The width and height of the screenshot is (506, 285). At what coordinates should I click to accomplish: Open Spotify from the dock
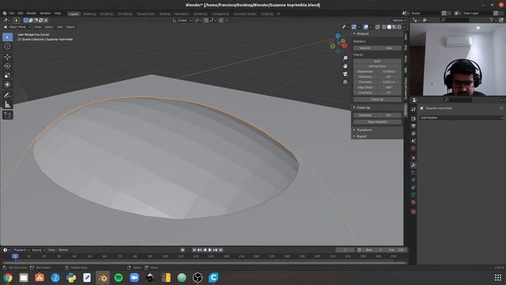pyautogui.click(x=119, y=278)
